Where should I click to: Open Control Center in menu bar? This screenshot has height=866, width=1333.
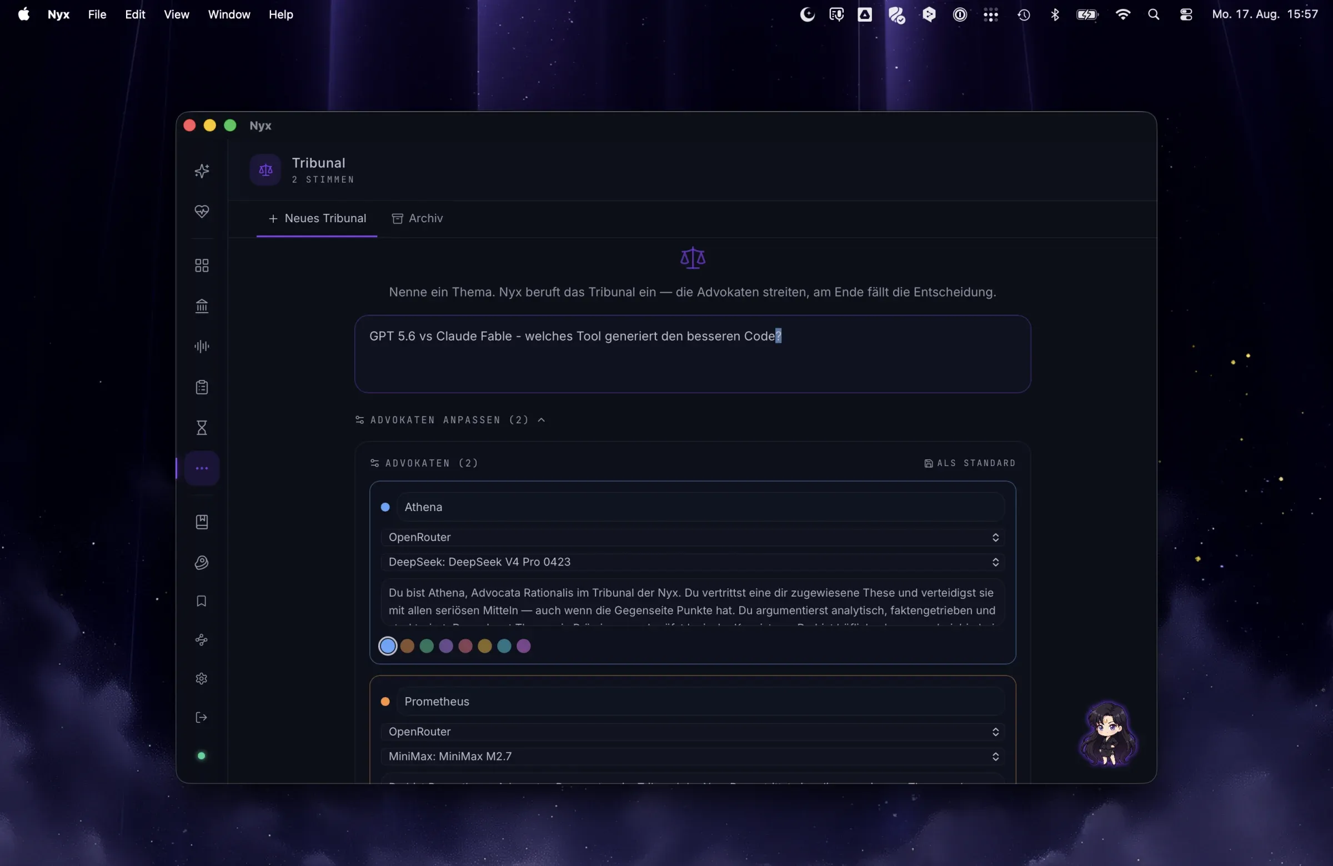coord(1186,14)
